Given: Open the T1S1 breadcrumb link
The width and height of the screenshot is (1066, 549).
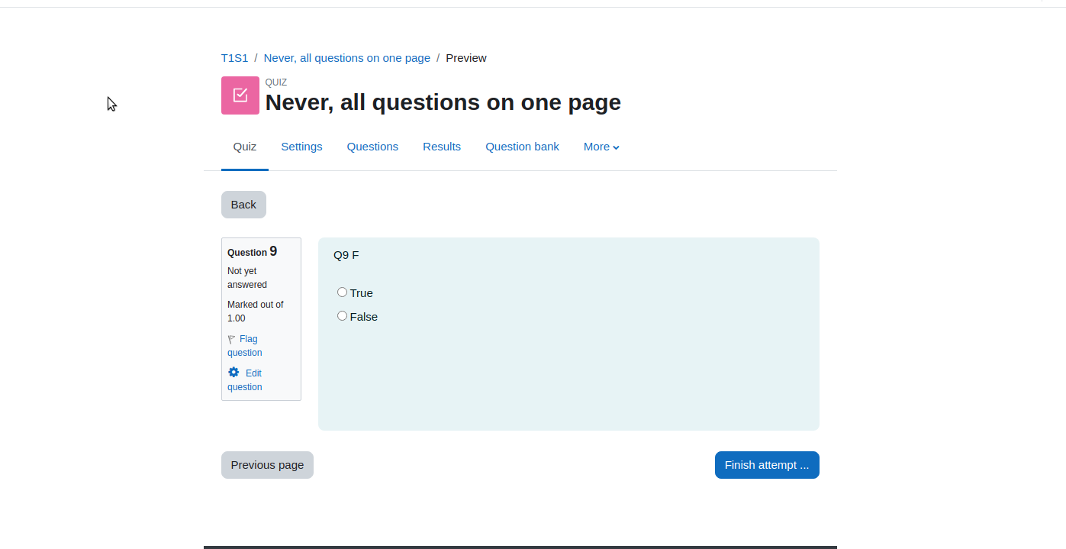Looking at the screenshot, I should [234, 58].
